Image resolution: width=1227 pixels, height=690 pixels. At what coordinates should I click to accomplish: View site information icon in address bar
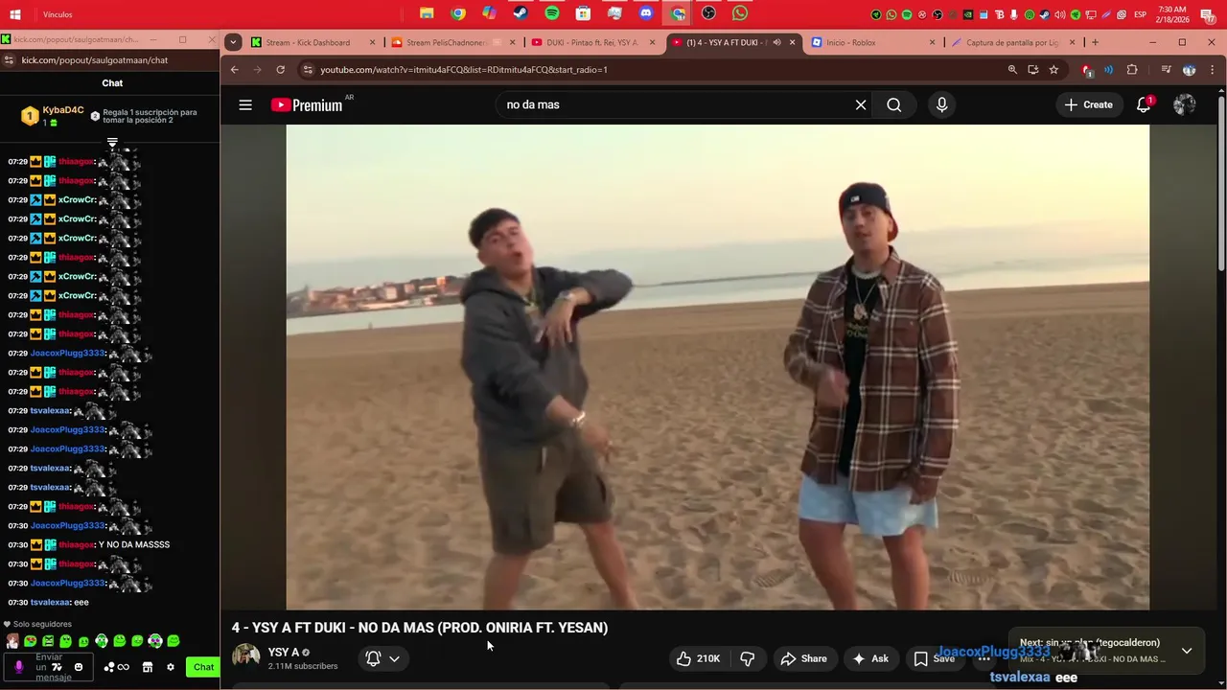307,70
